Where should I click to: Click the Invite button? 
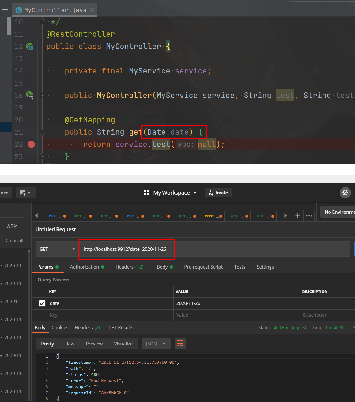click(x=218, y=193)
